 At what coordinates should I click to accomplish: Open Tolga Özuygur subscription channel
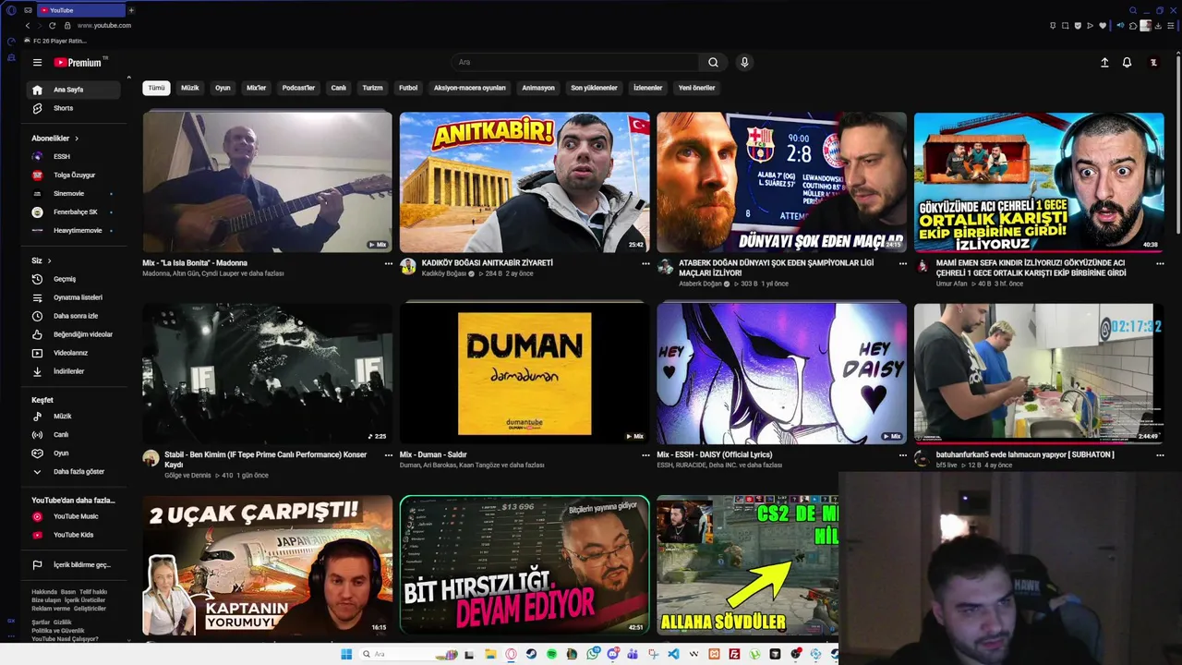pyautogui.click(x=74, y=175)
